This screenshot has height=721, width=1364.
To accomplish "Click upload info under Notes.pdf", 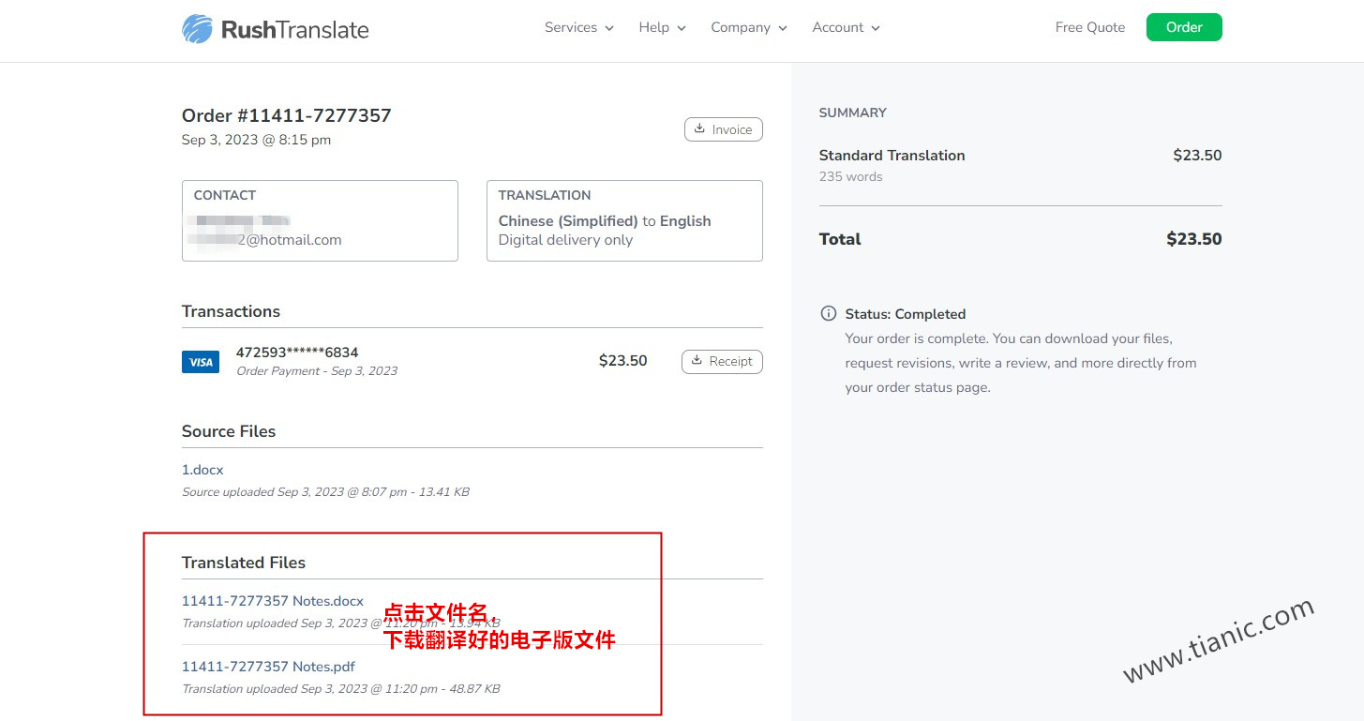I will pyautogui.click(x=340, y=688).
